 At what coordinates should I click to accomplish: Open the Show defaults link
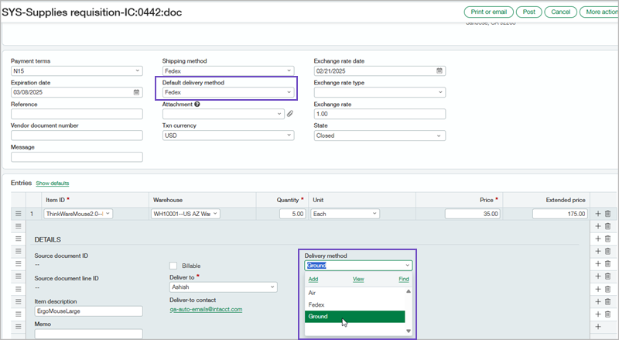(x=53, y=184)
